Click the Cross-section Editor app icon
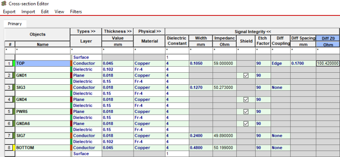Viewport: 340px width, 157px height. coord(4,3)
